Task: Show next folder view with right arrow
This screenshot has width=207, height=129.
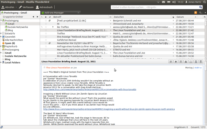Action: (x=38, y=17)
